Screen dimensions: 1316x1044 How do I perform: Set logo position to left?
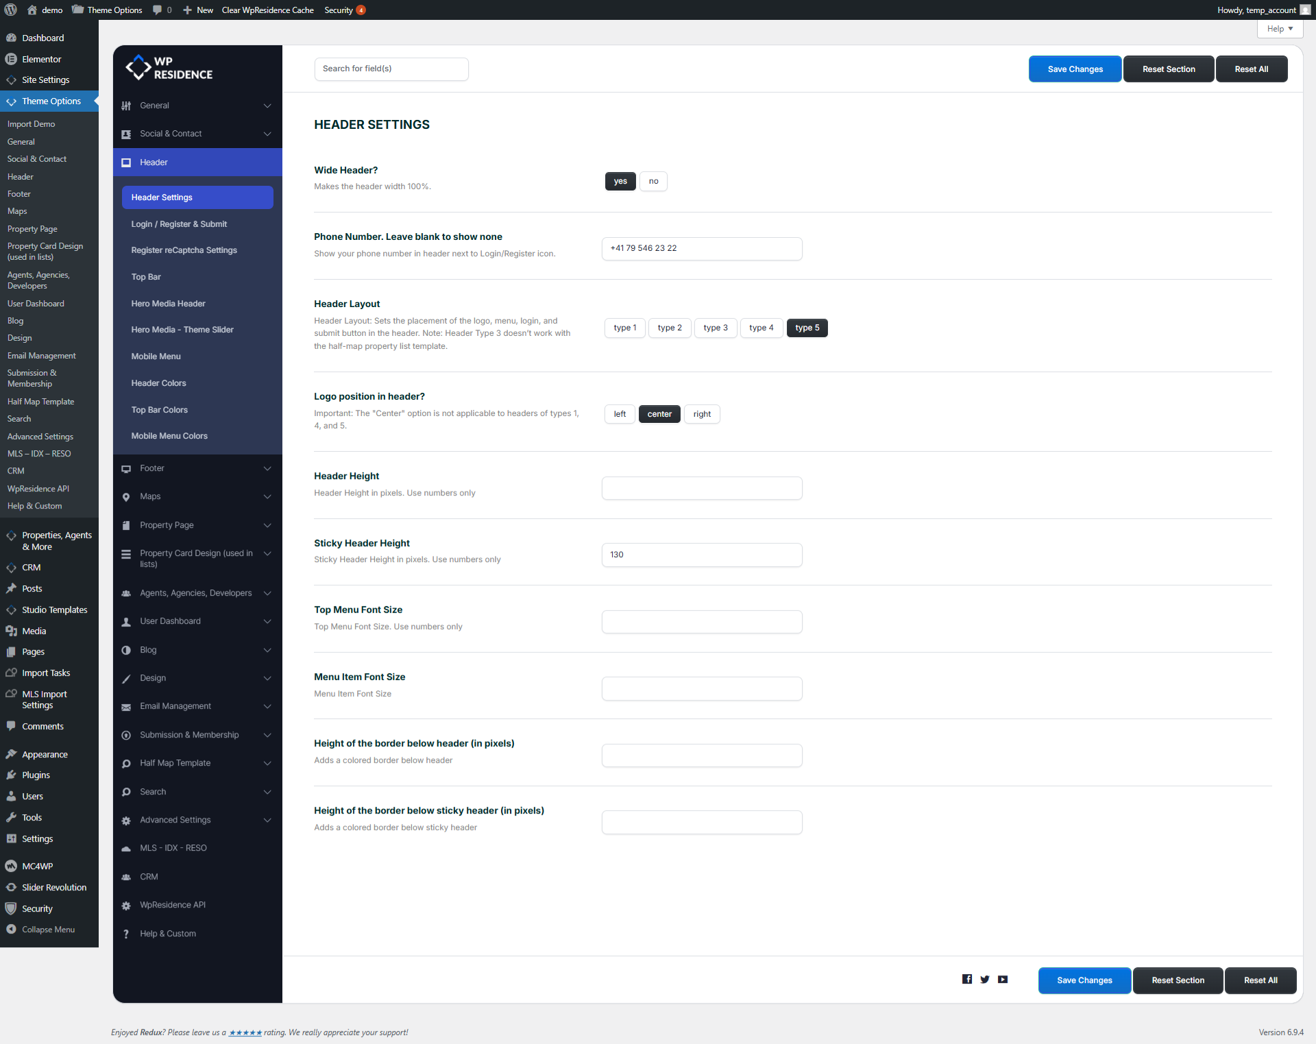[620, 414]
